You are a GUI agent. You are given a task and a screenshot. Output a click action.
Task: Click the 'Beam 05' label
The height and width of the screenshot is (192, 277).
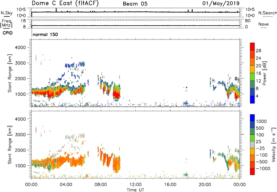click(x=135, y=4)
